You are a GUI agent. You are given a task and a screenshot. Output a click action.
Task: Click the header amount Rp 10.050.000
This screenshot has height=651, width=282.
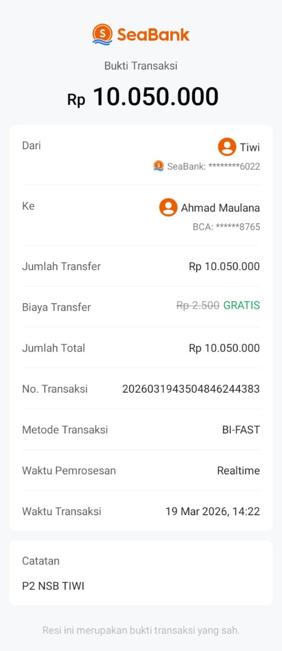tap(143, 97)
